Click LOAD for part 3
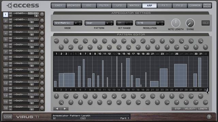218x122 pixels. click(x=30, y=26)
